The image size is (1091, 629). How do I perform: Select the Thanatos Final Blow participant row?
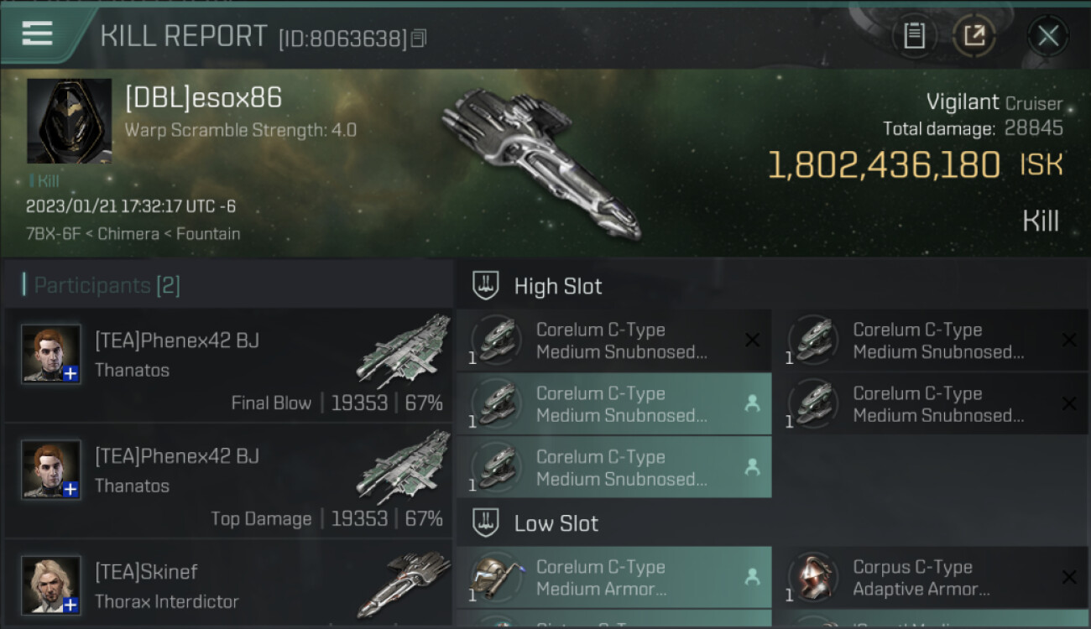228,365
